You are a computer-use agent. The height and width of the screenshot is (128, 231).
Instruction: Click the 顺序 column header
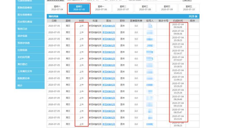(x=192, y=21)
